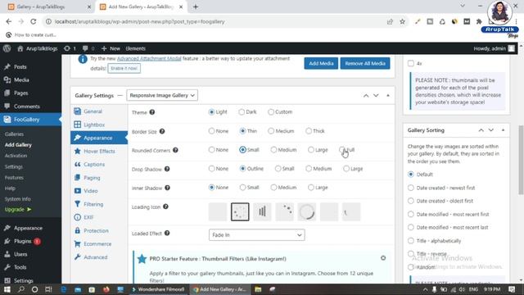Image resolution: width=524 pixels, height=295 pixels.
Task: Open the General settings tab
Action: click(93, 111)
